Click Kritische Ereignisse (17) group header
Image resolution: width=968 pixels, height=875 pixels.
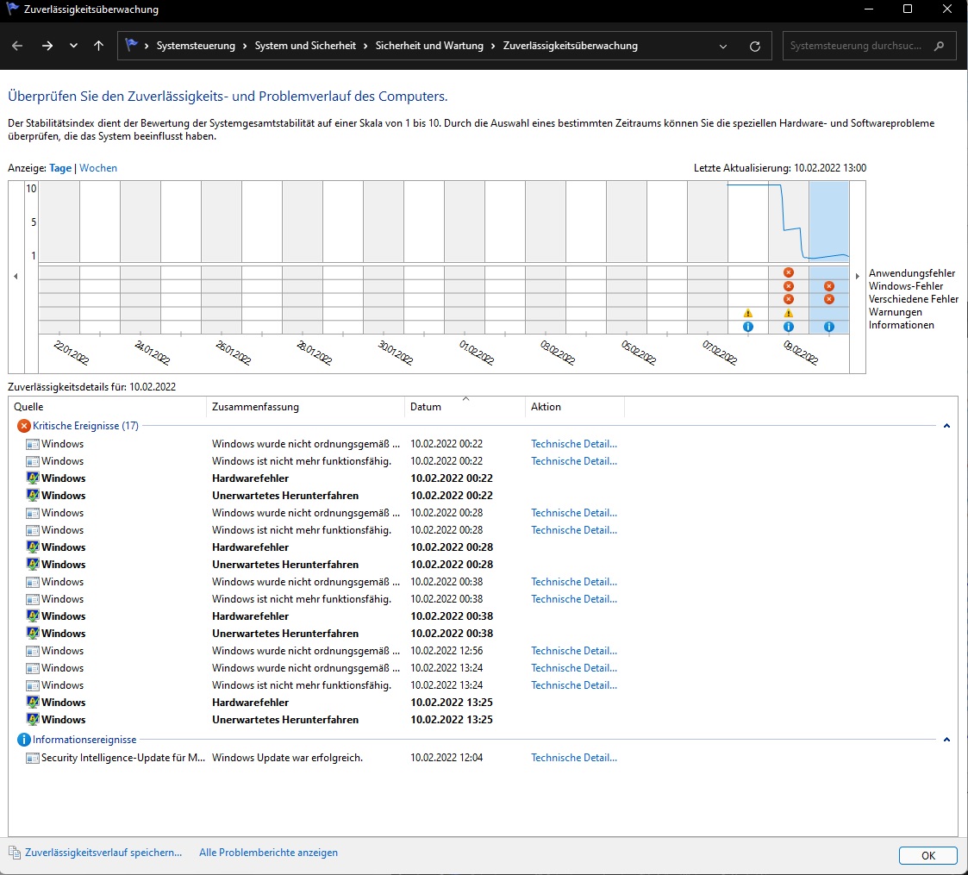(x=85, y=426)
